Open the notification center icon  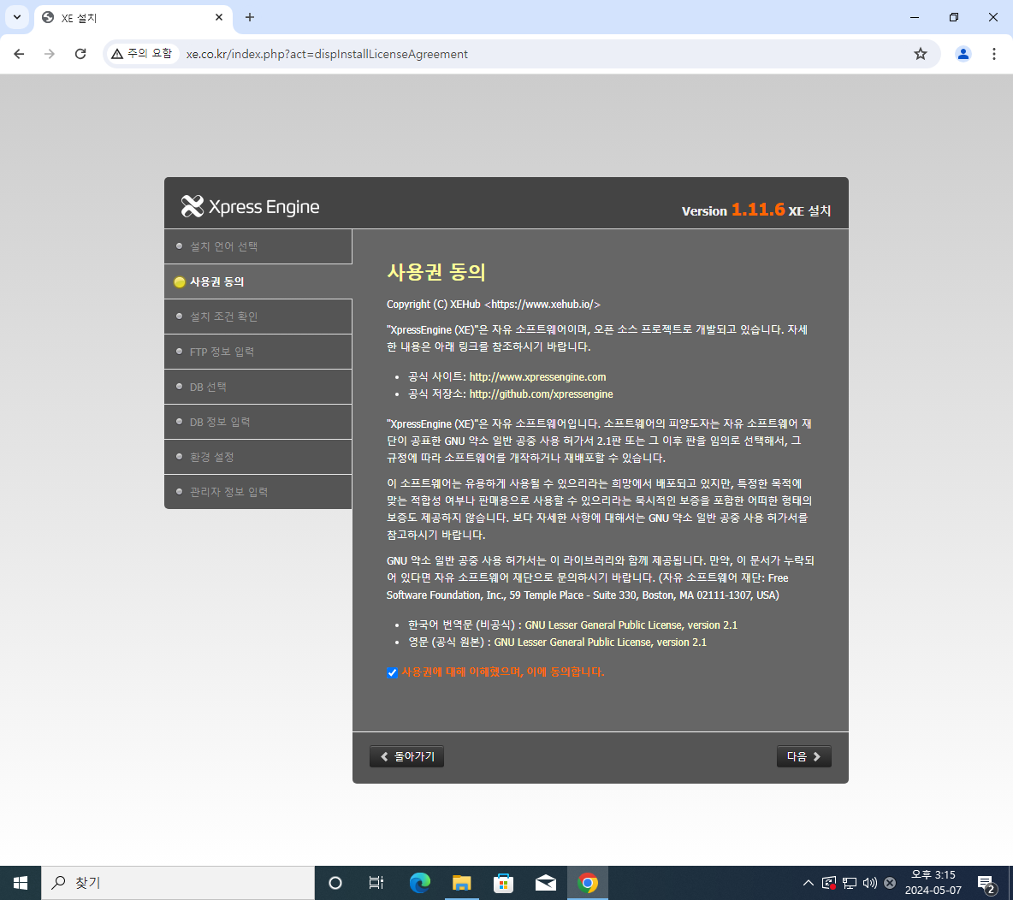coord(986,883)
